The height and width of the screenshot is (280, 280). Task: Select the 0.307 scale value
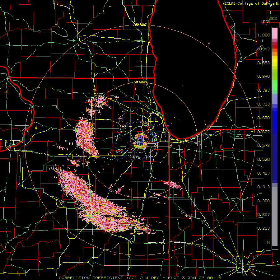(264, 215)
